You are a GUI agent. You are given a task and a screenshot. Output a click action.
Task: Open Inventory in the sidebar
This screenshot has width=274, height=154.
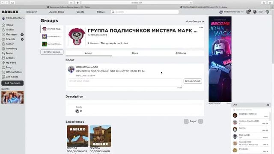coord(12,48)
